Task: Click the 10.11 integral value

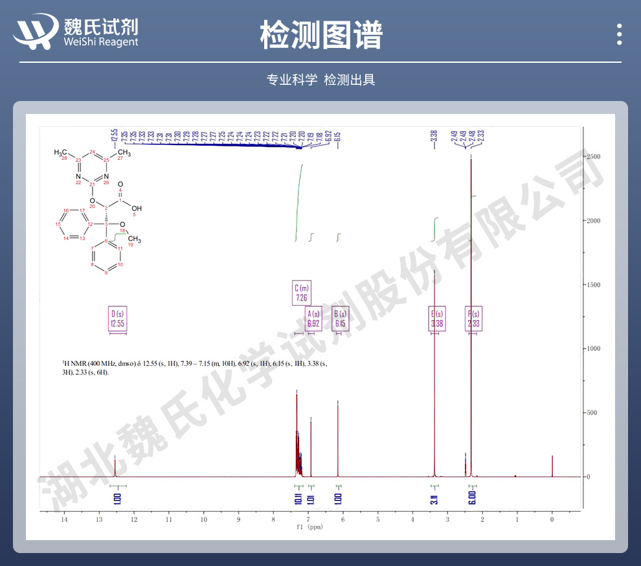Action: click(x=298, y=498)
